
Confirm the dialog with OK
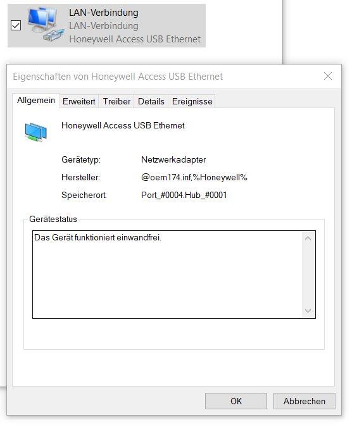pos(236,401)
